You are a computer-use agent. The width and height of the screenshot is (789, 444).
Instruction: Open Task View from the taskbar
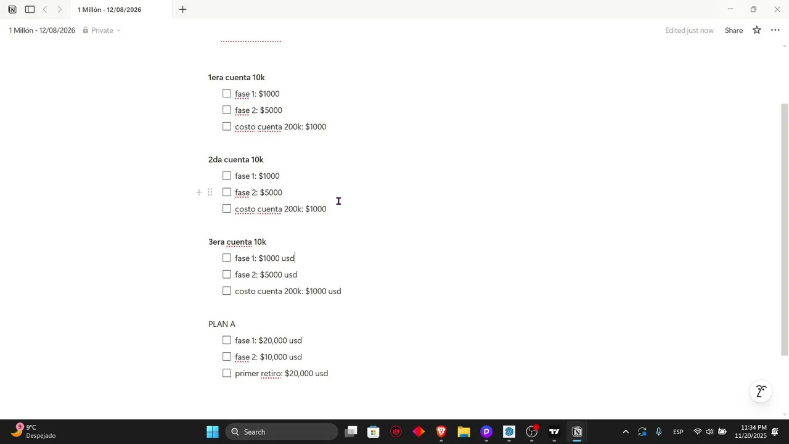(x=351, y=432)
